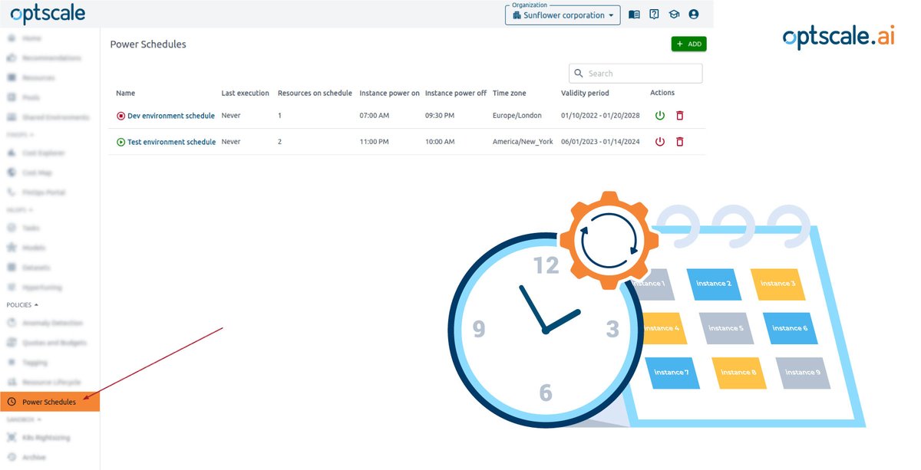Click the Home icon in sidebar
The width and height of the screenshot is (921, 470).
click(x=12, y=38)
